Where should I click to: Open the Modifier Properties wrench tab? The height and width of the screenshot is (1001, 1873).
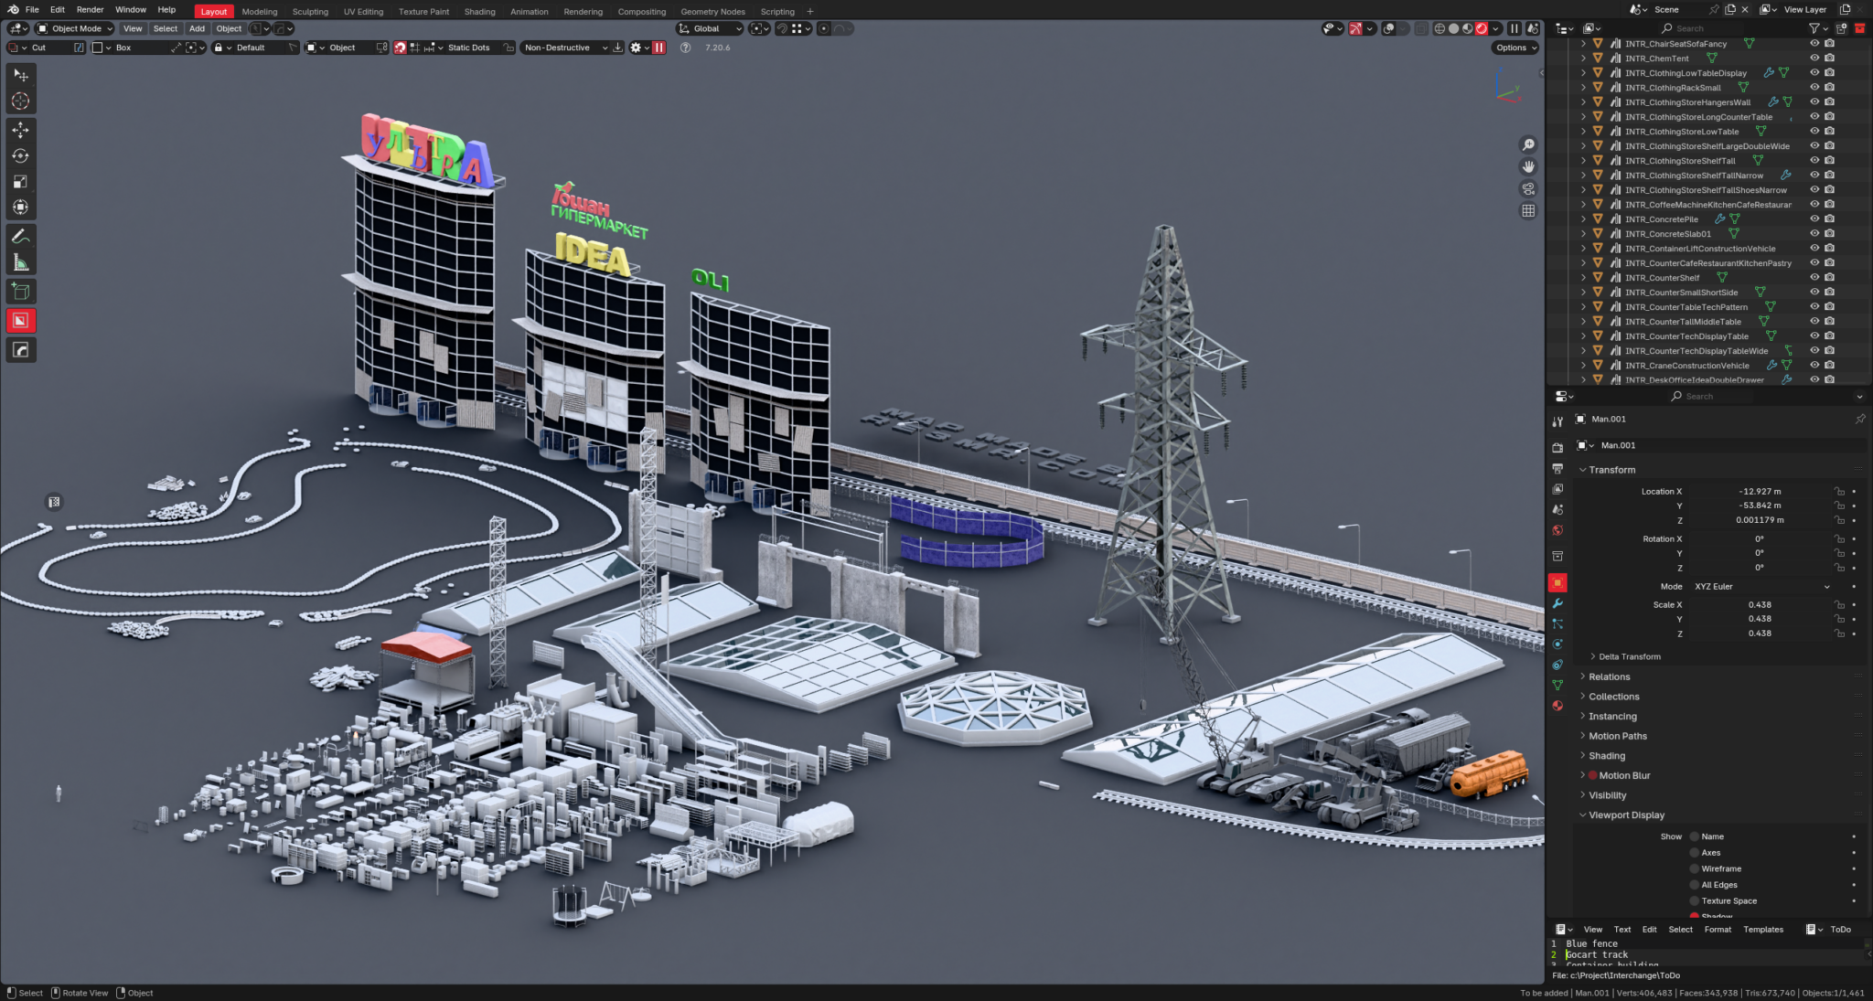pyautogui.click(x=1559, y=603)
